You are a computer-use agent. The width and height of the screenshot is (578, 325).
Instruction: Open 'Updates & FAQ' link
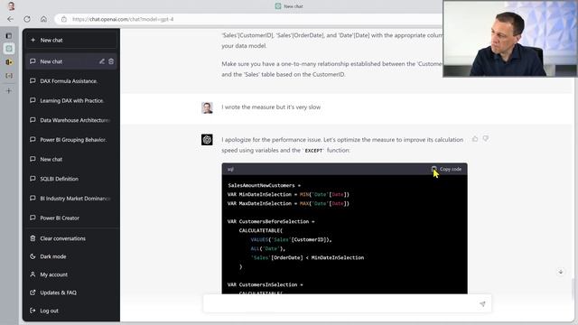click(x=71, y=292)
